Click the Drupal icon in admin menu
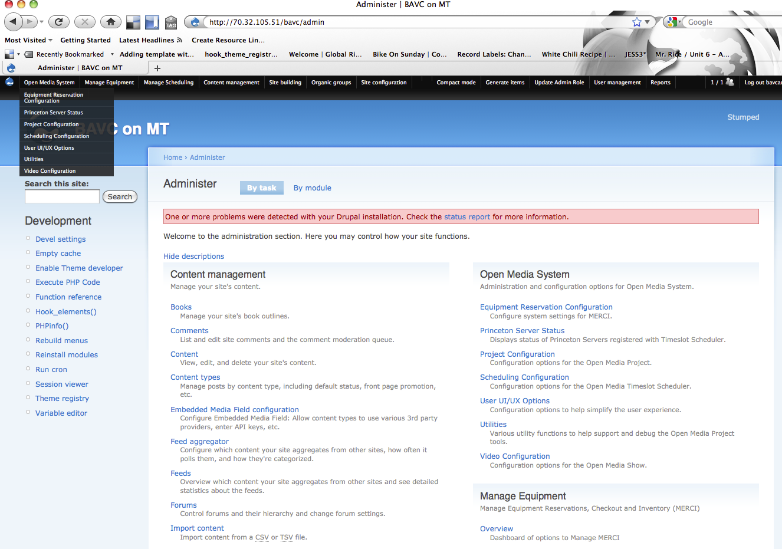This screenshot has height=549, width=782. coord(9,82)
